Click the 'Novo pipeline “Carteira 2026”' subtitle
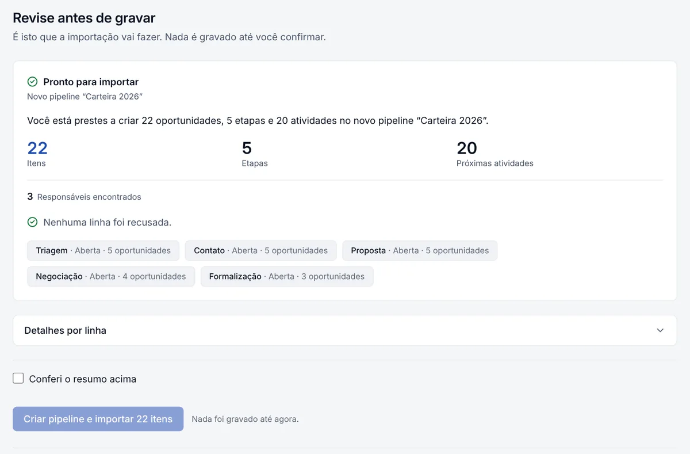 [85, 97]
